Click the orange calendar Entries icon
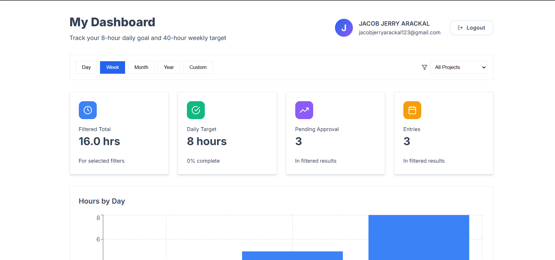This screenshot has height=260, width=555. [412, 110]
